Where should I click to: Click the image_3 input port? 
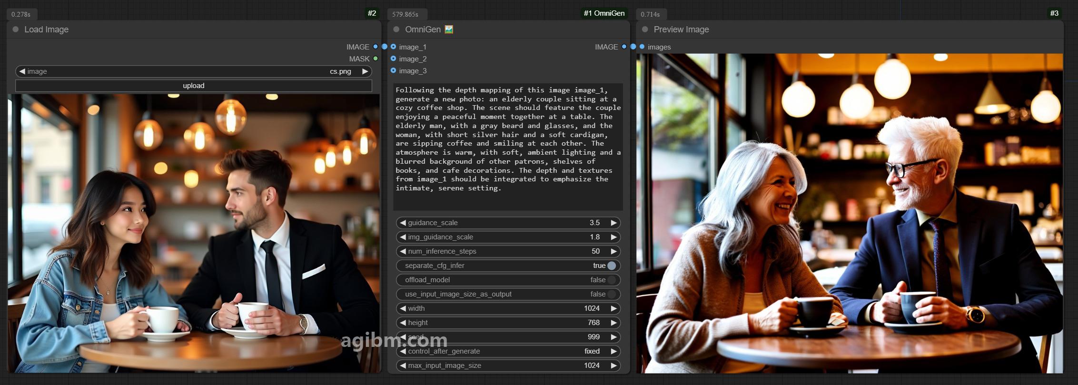pyautogui.click(x=393, y=70)
